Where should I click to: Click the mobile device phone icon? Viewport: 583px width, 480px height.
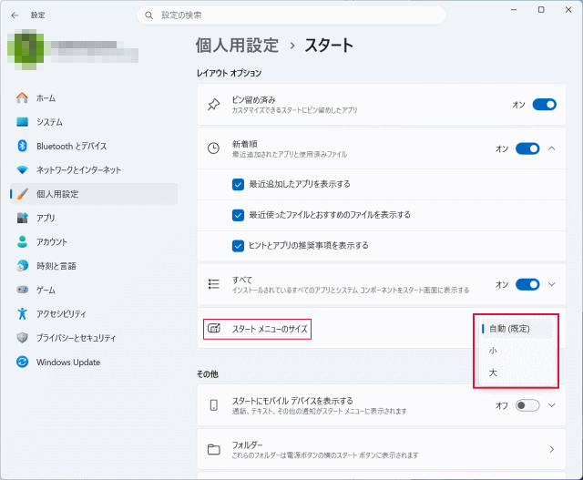[213, 405]
